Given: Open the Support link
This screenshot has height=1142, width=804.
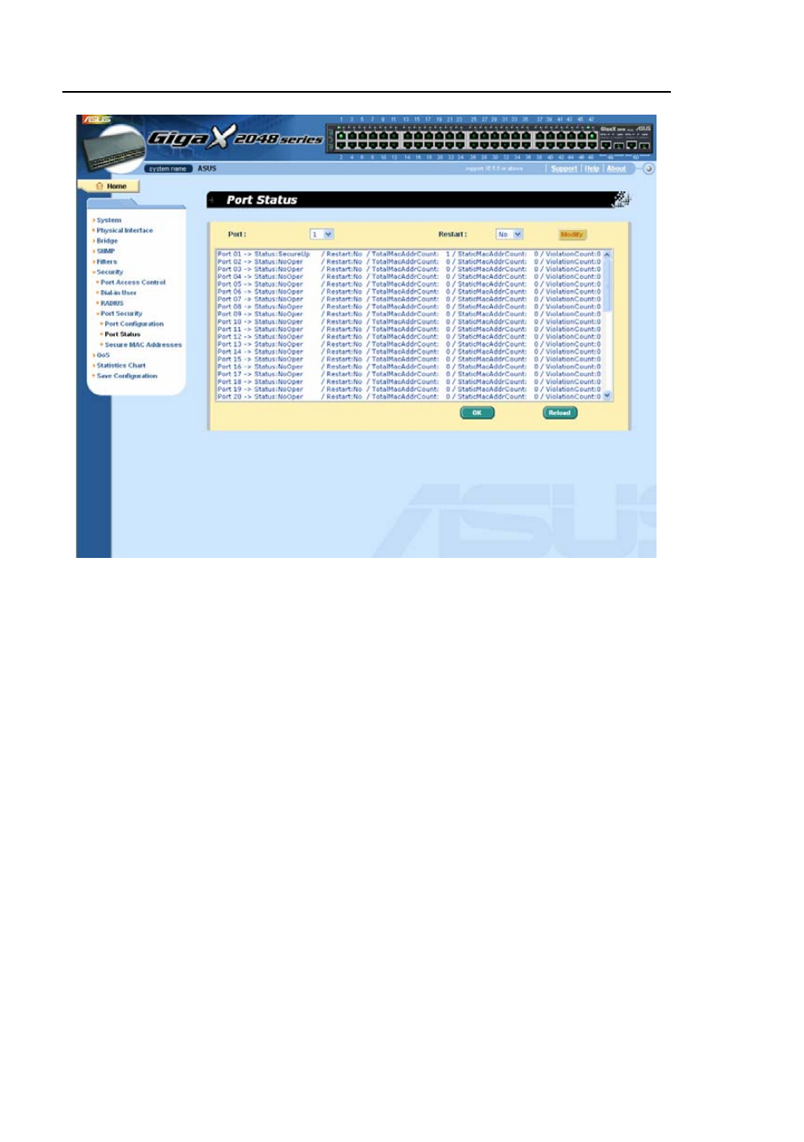Looking at the screenshot, I should click(x=564, y=169).
